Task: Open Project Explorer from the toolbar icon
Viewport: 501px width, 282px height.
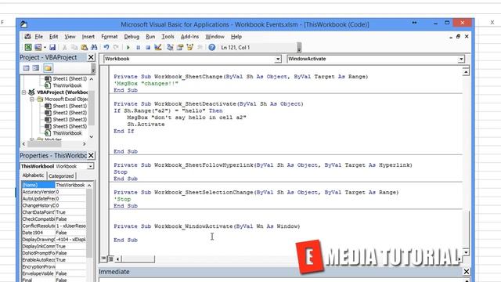Action: click(x=170, y=47)
